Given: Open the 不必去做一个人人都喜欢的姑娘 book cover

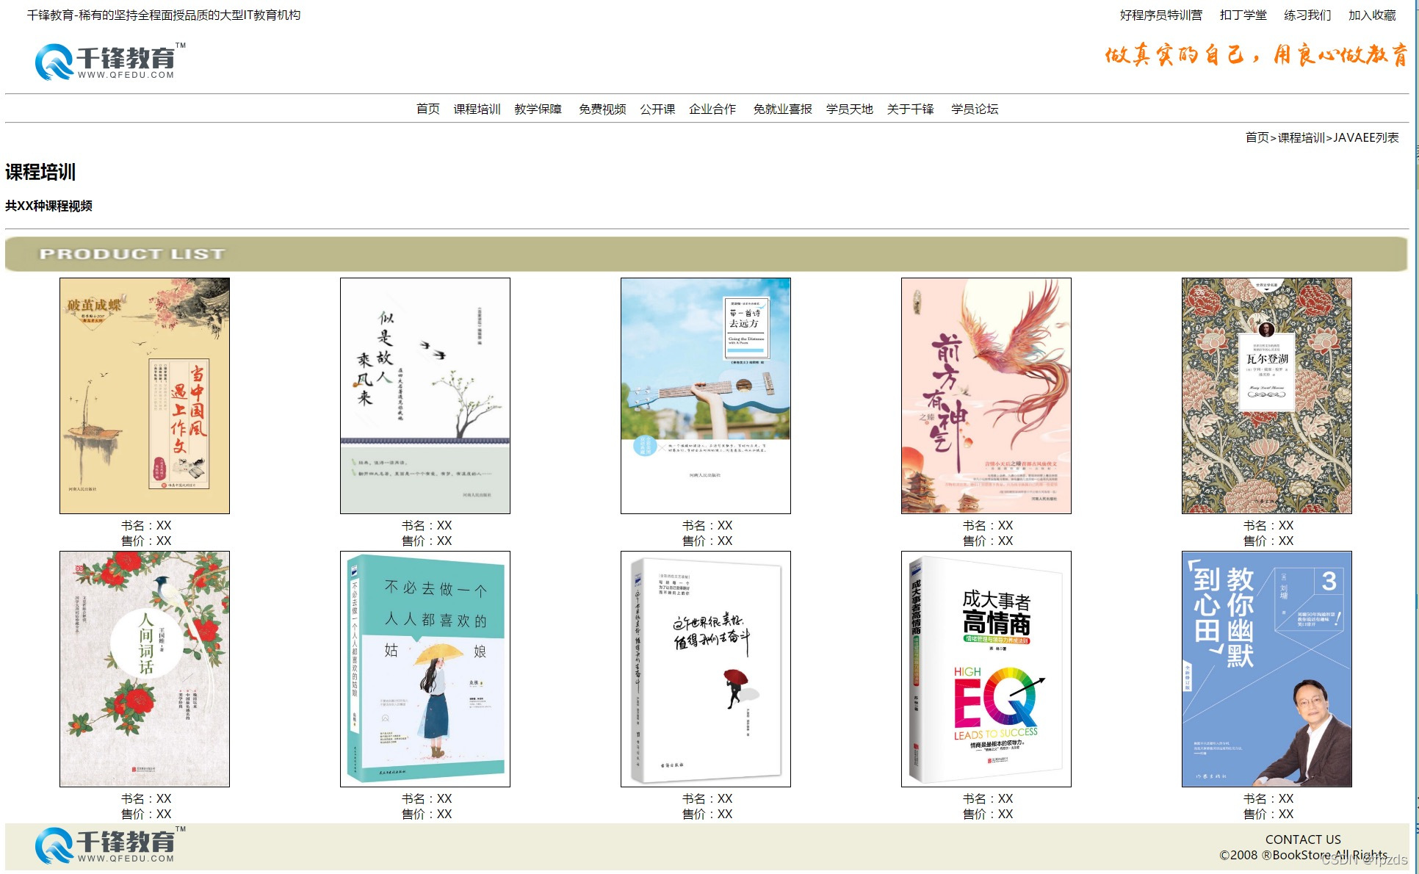Looking at the screenshot, I should click(x=425, y=669).
